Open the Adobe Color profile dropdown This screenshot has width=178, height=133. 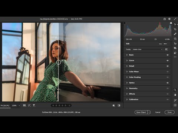click(148, 50)
